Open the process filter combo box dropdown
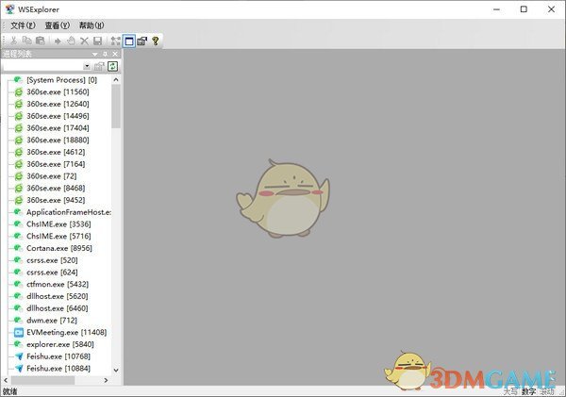This screenshot has width=566, height=397. (87, 66)
